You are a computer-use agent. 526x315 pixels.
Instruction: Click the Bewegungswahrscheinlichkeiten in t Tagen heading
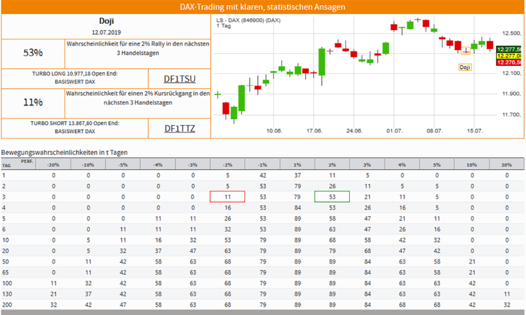[x=64, y=152]
